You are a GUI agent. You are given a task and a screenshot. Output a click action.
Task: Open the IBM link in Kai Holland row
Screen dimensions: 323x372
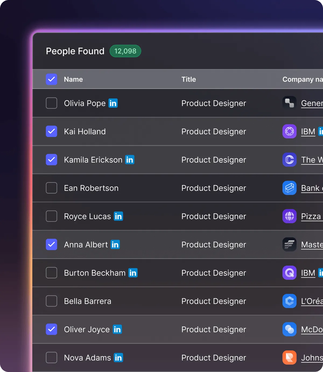(x=308, y=132)
